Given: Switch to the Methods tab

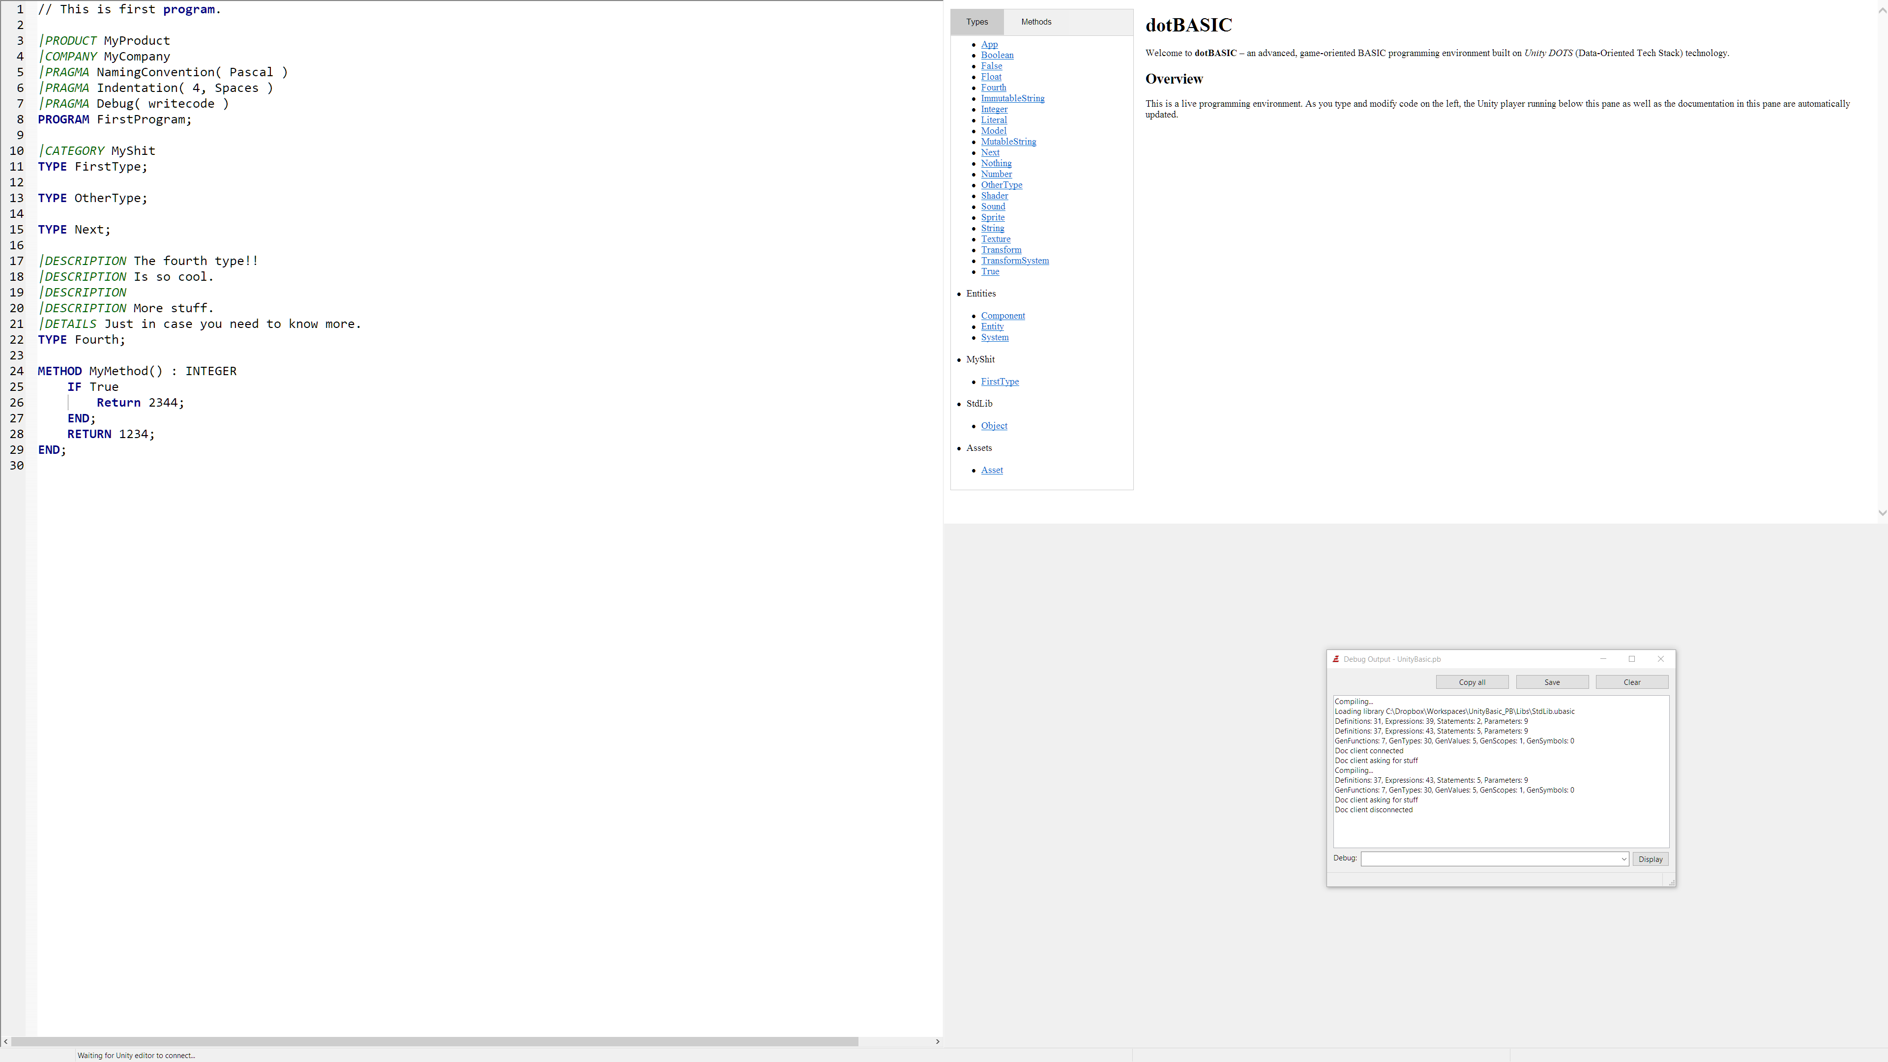Looking at the screenshot, I should point(1035,22).
